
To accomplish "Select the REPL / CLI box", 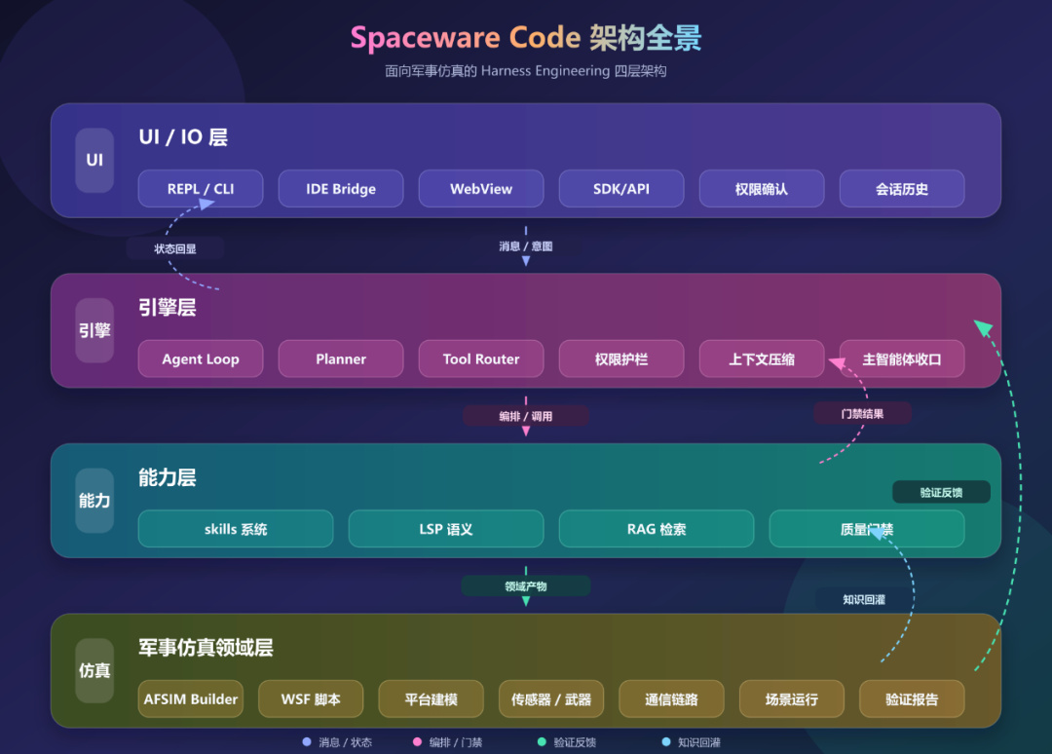I will [201, 189].
